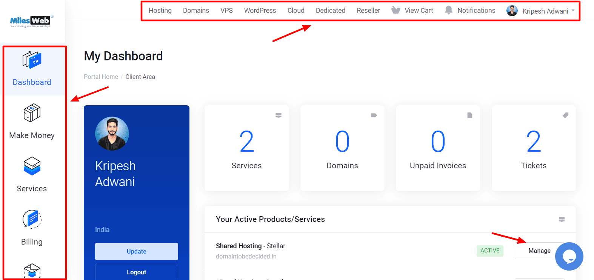Click the Domains label on the stat card

342,166
